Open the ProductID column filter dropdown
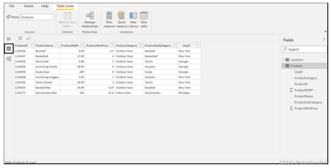This screenshot has height=168, width=331. 32,45
